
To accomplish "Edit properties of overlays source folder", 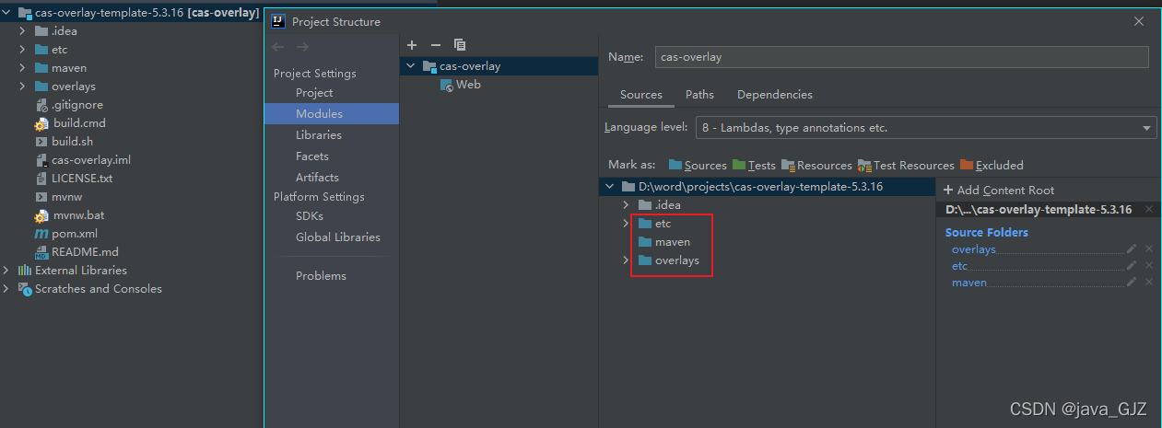I will coord(1132,249).
